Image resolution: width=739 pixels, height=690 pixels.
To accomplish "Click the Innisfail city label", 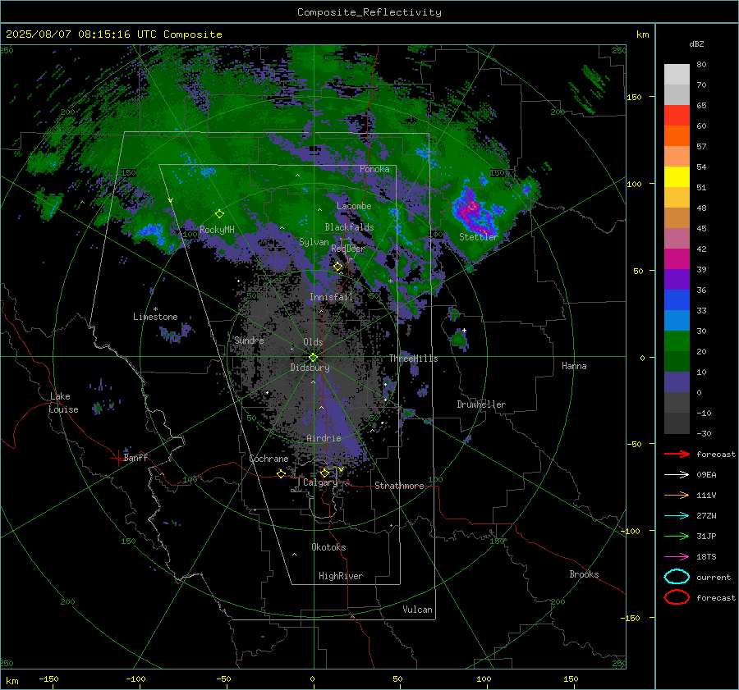I will [331, 297].
